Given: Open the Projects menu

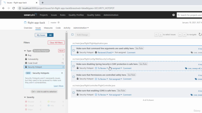Looking at the screenshot, I should 44,15.
